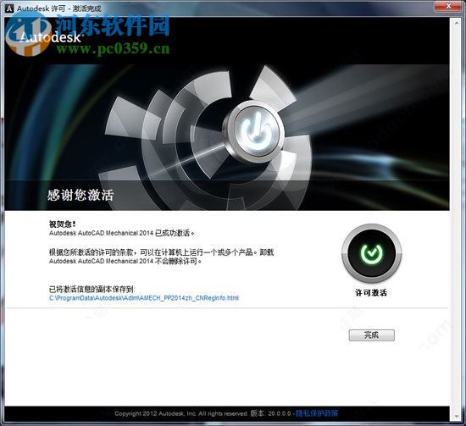The width and height of the screenshot is (466, 426).
Task: Click the AutoCAD Mechanical 2014 已成功激活 line
Action: pyautogui.click(x=122, y=233)
